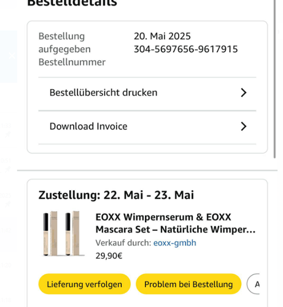
Task: Click the Lieferung verfolgen button
Action: [85, 284]
